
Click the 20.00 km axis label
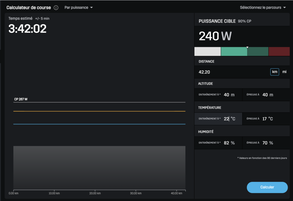tap(95, 193)
